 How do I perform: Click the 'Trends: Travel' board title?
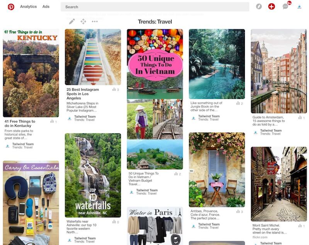click(x=155, y=22)
